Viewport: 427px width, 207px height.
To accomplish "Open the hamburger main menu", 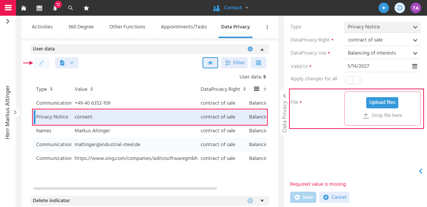I will (x=8, y=7).
